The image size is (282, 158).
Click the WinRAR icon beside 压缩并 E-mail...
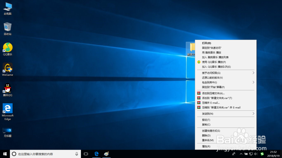(x=199, y=103)
